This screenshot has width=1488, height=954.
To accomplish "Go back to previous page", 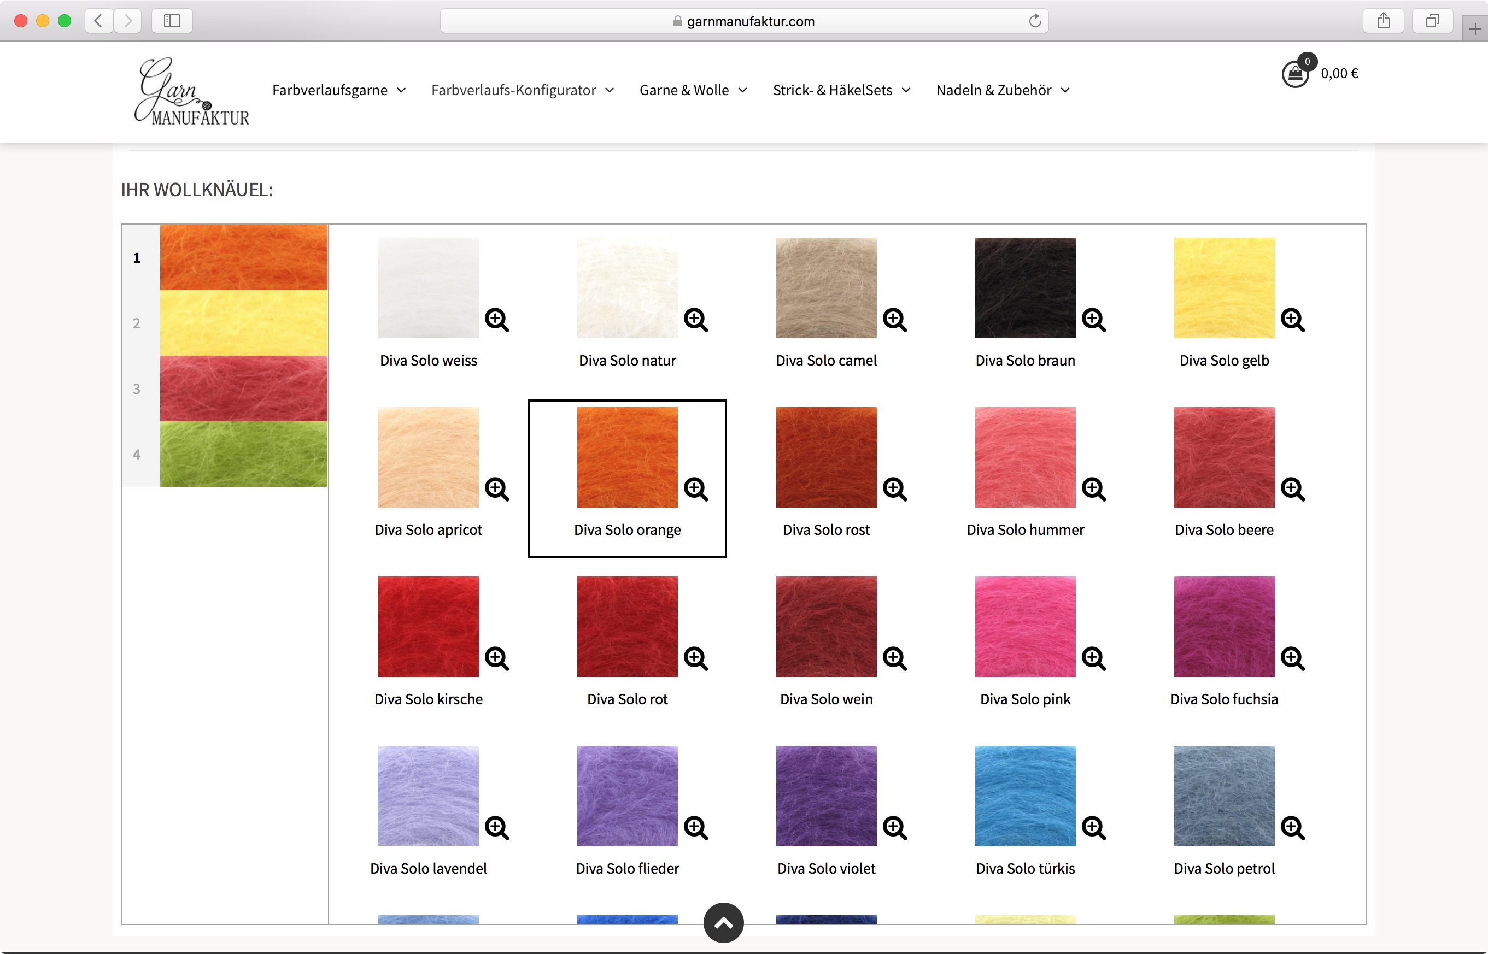I will click(98, 21).
